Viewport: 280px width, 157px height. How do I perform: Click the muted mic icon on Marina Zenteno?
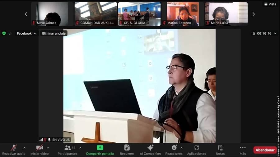click(x=164, y=23)
